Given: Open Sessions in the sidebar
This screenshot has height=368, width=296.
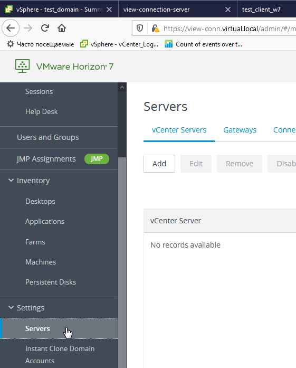Looking at the screenshot, I should [x=39, y=91].
